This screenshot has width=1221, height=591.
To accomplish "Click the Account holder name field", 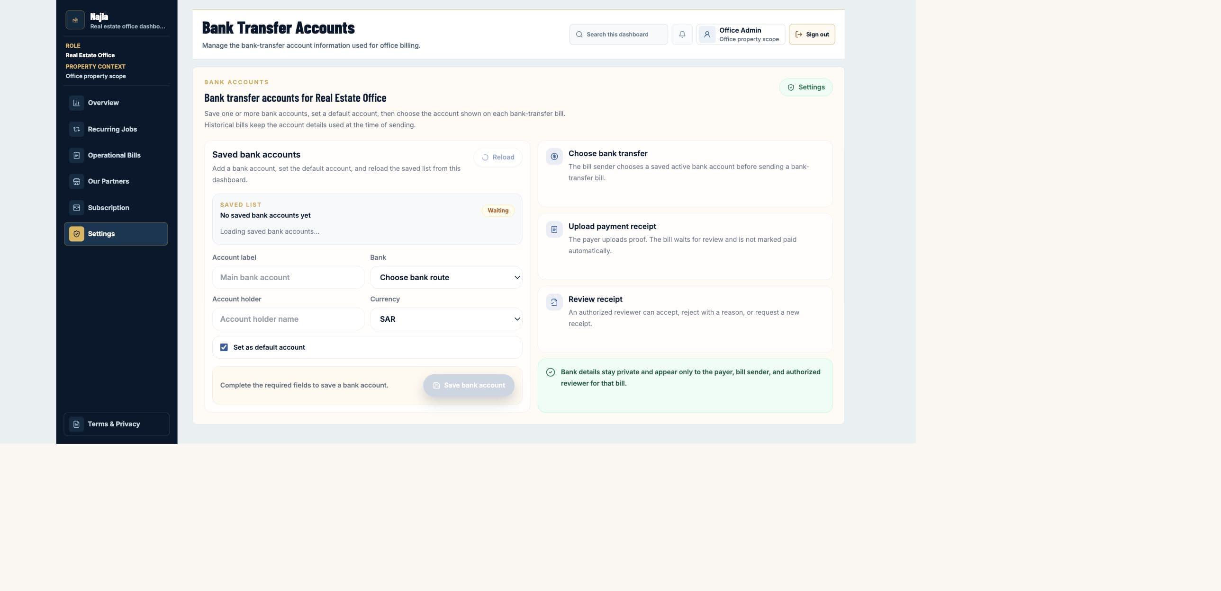I will (x=288, y=319).
